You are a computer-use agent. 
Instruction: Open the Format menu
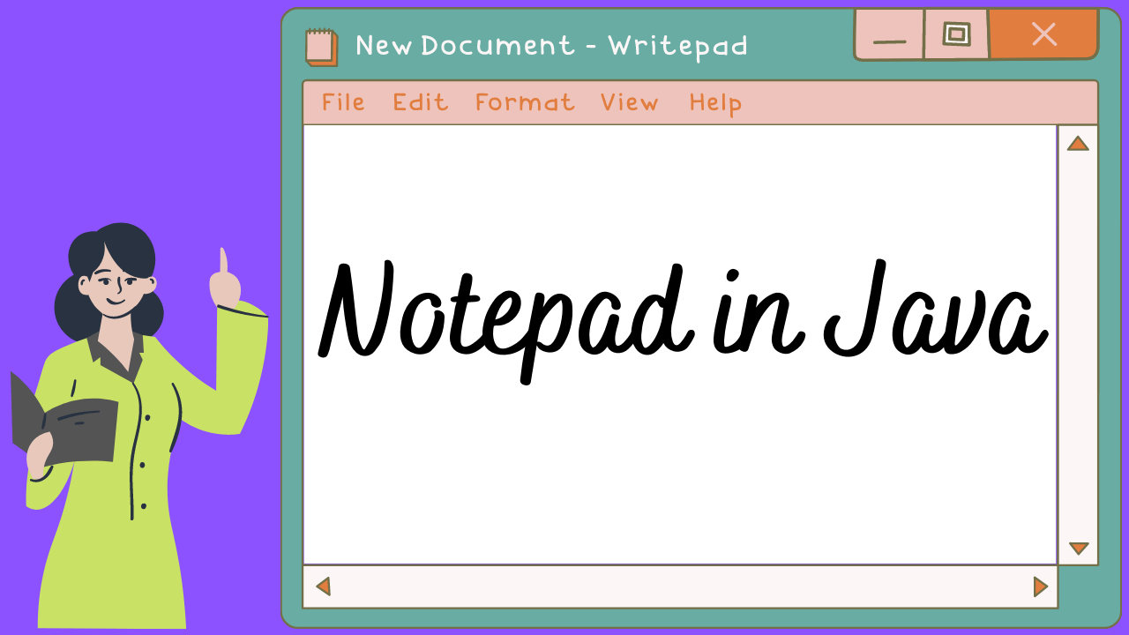pyautogui.click(x=525, y=102)
